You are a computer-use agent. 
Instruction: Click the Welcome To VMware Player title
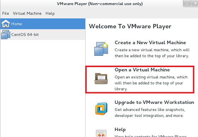pyautogui.click(x=130, y=26)
